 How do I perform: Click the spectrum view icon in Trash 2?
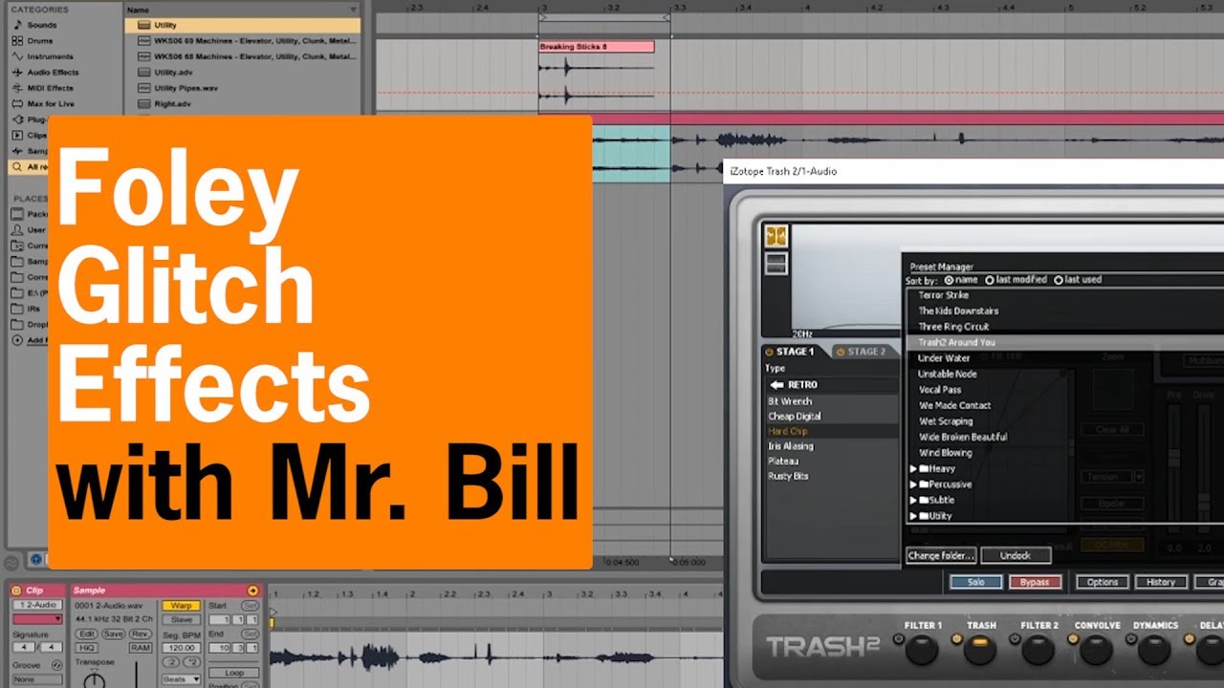coord(776,236)
